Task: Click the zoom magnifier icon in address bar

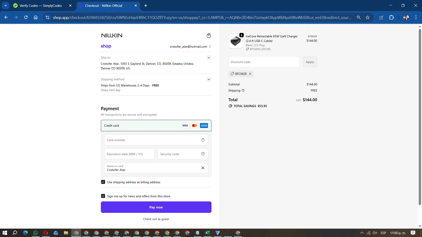Action: tap(358, 17)
